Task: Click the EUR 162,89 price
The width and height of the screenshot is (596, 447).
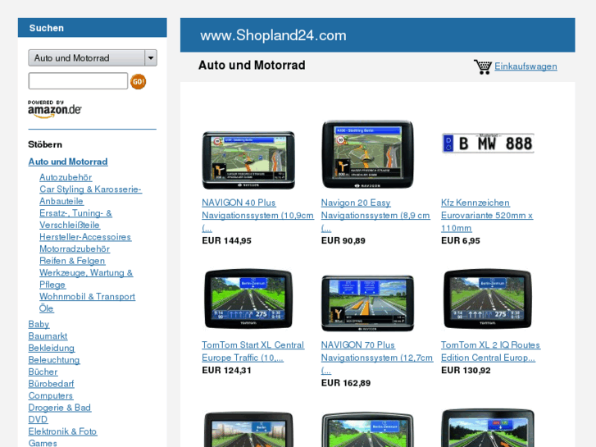Action: (346, 383)
